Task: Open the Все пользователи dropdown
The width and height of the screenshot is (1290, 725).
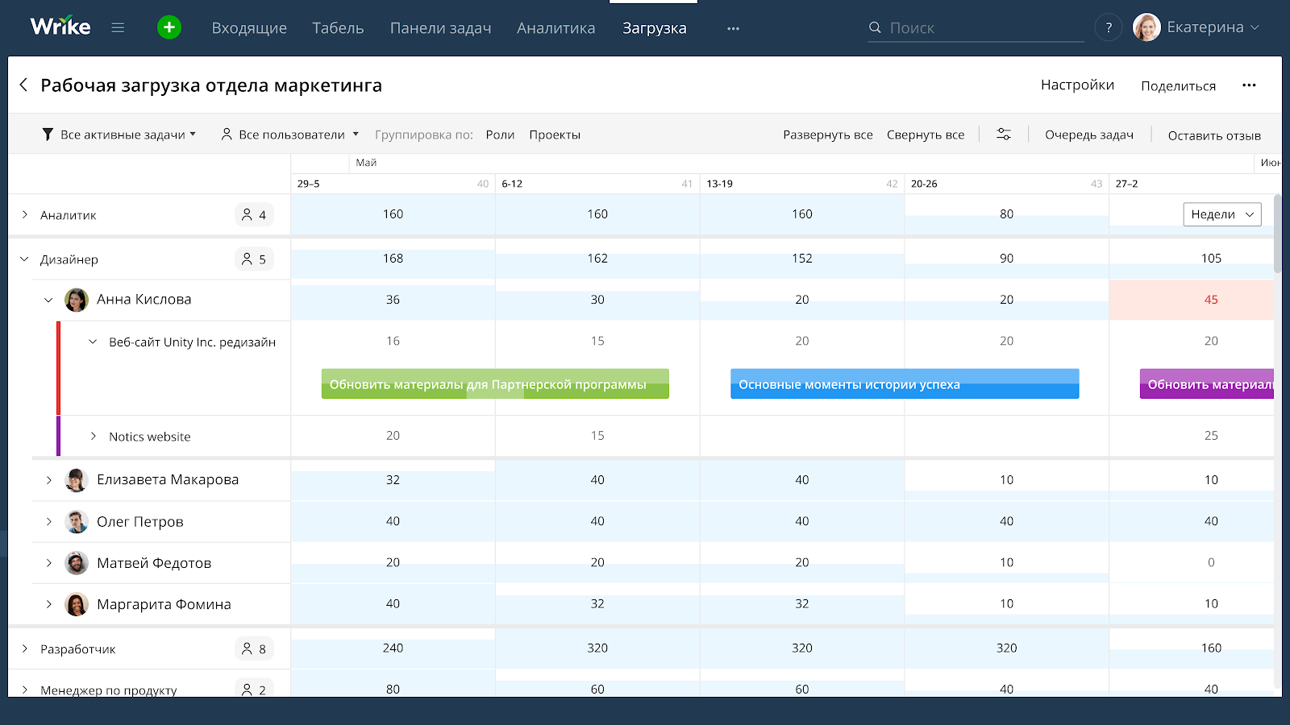Action: [x=290, y=135]
